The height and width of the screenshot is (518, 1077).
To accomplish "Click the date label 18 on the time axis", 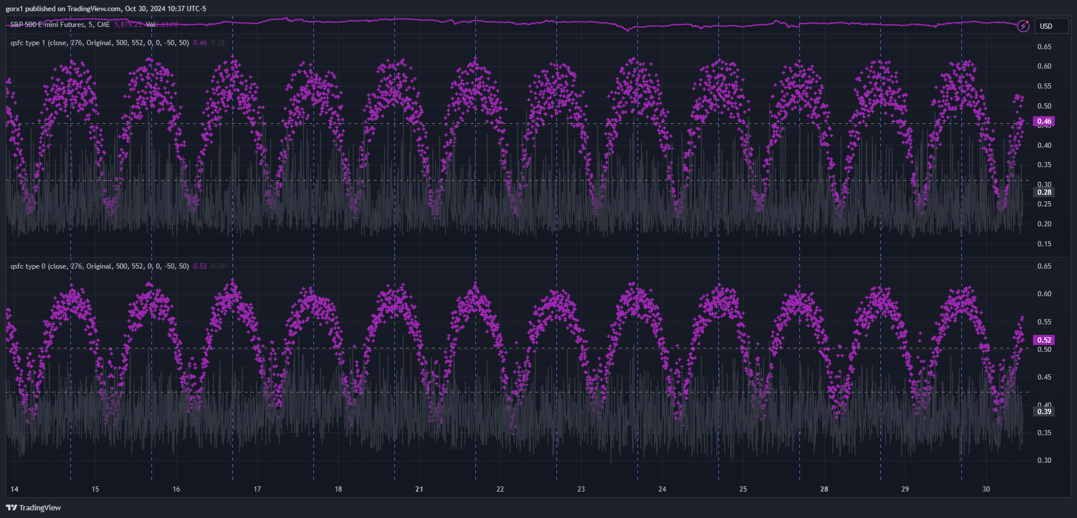I will pos(338,489).
